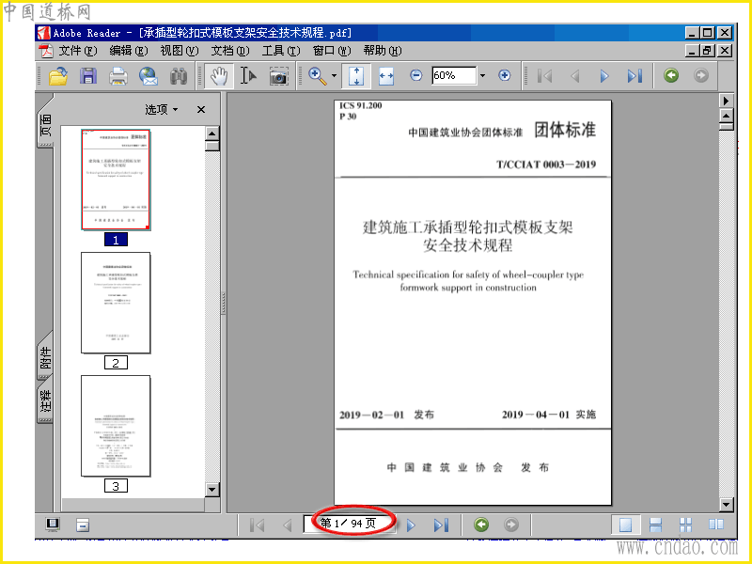Open the 视图(V) menu
The image size is (752, 564).
[179, 51]
